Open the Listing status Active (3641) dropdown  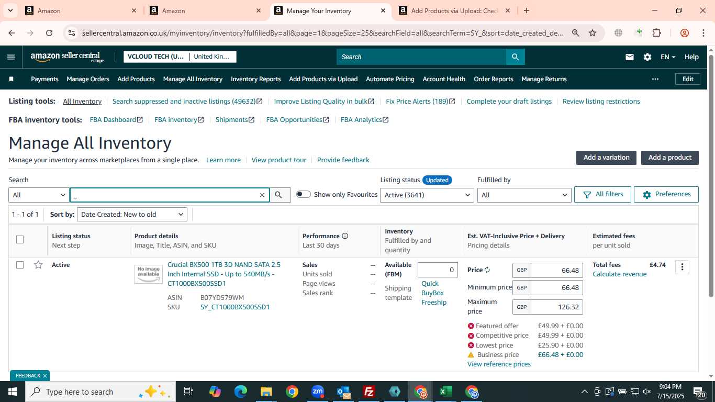pyautogui.click(x=427, y=195)
